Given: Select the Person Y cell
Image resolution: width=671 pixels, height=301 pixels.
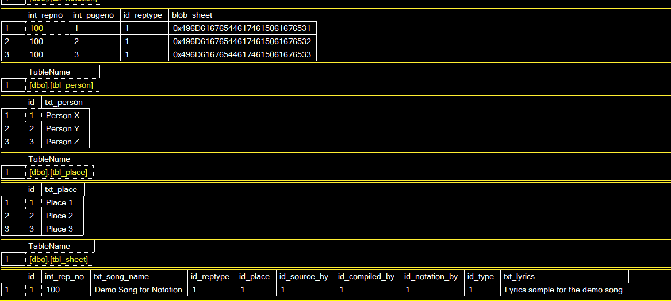Looking at the screenshot, I should click(63, 128).
